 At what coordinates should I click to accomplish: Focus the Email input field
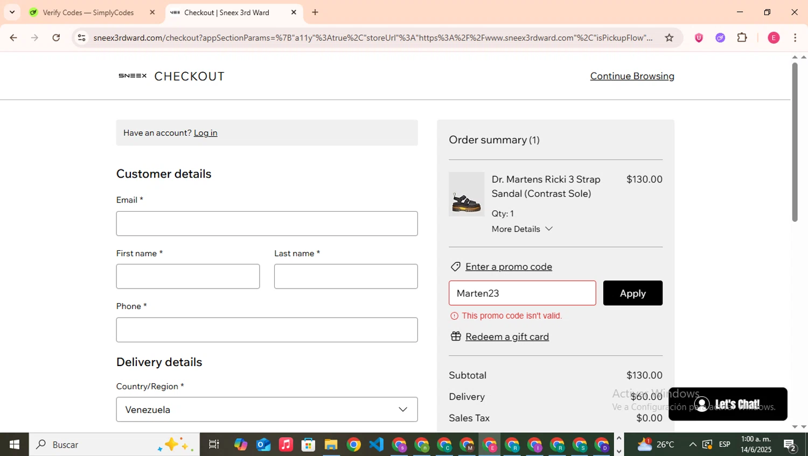[x=267, y=223]
